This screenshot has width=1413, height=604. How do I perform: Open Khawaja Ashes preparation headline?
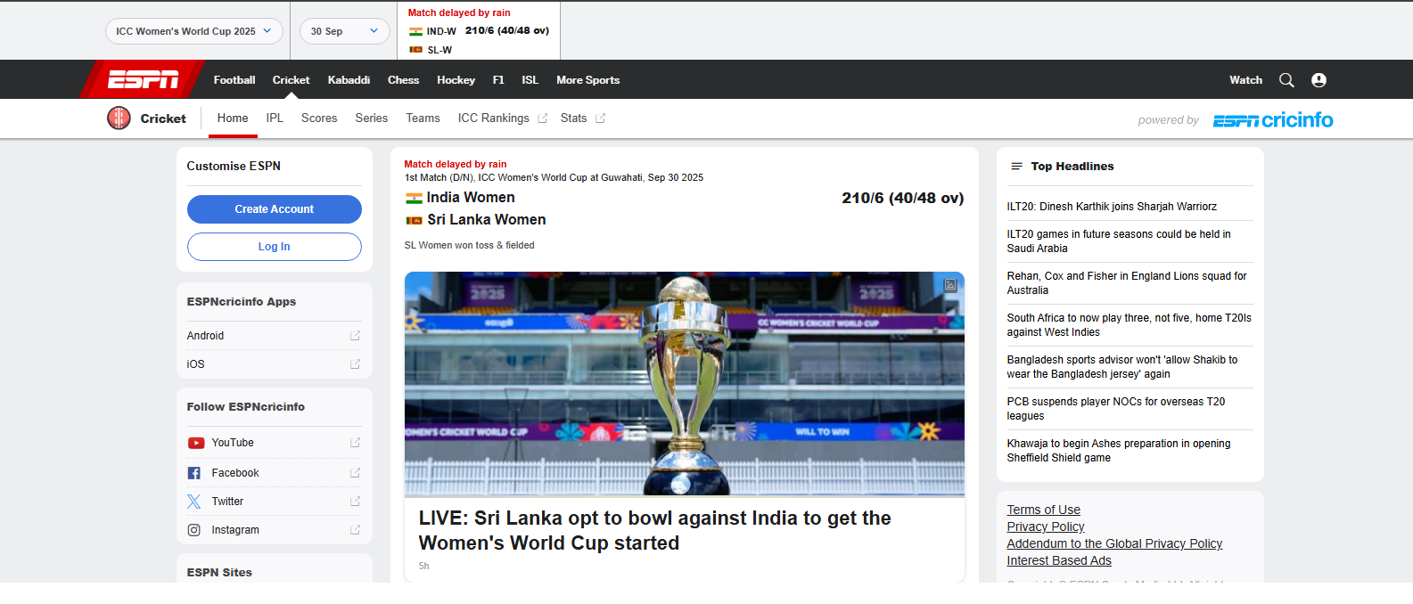click(x=1119, y=451)
